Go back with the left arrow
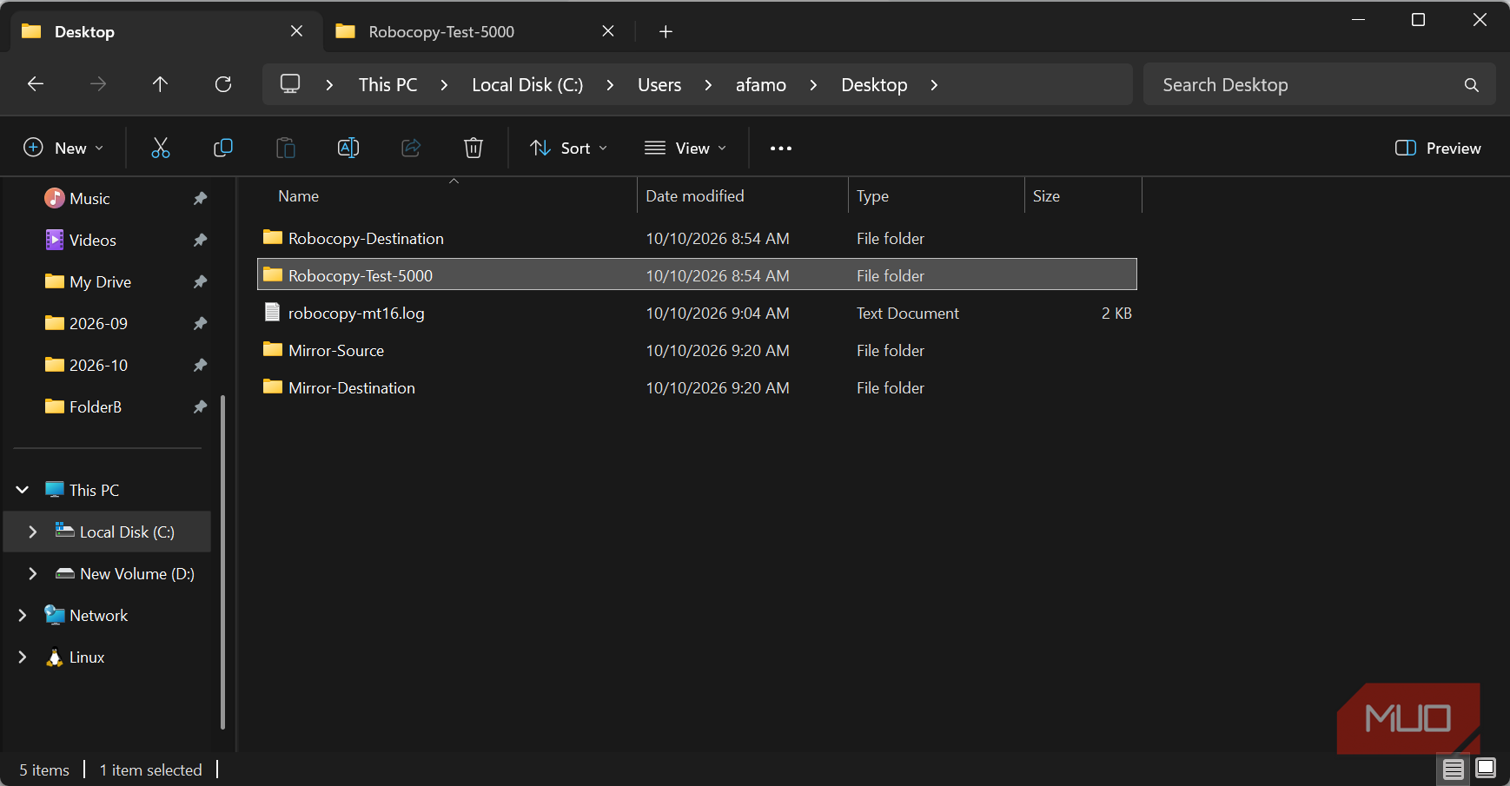 (x=36, y=84)
